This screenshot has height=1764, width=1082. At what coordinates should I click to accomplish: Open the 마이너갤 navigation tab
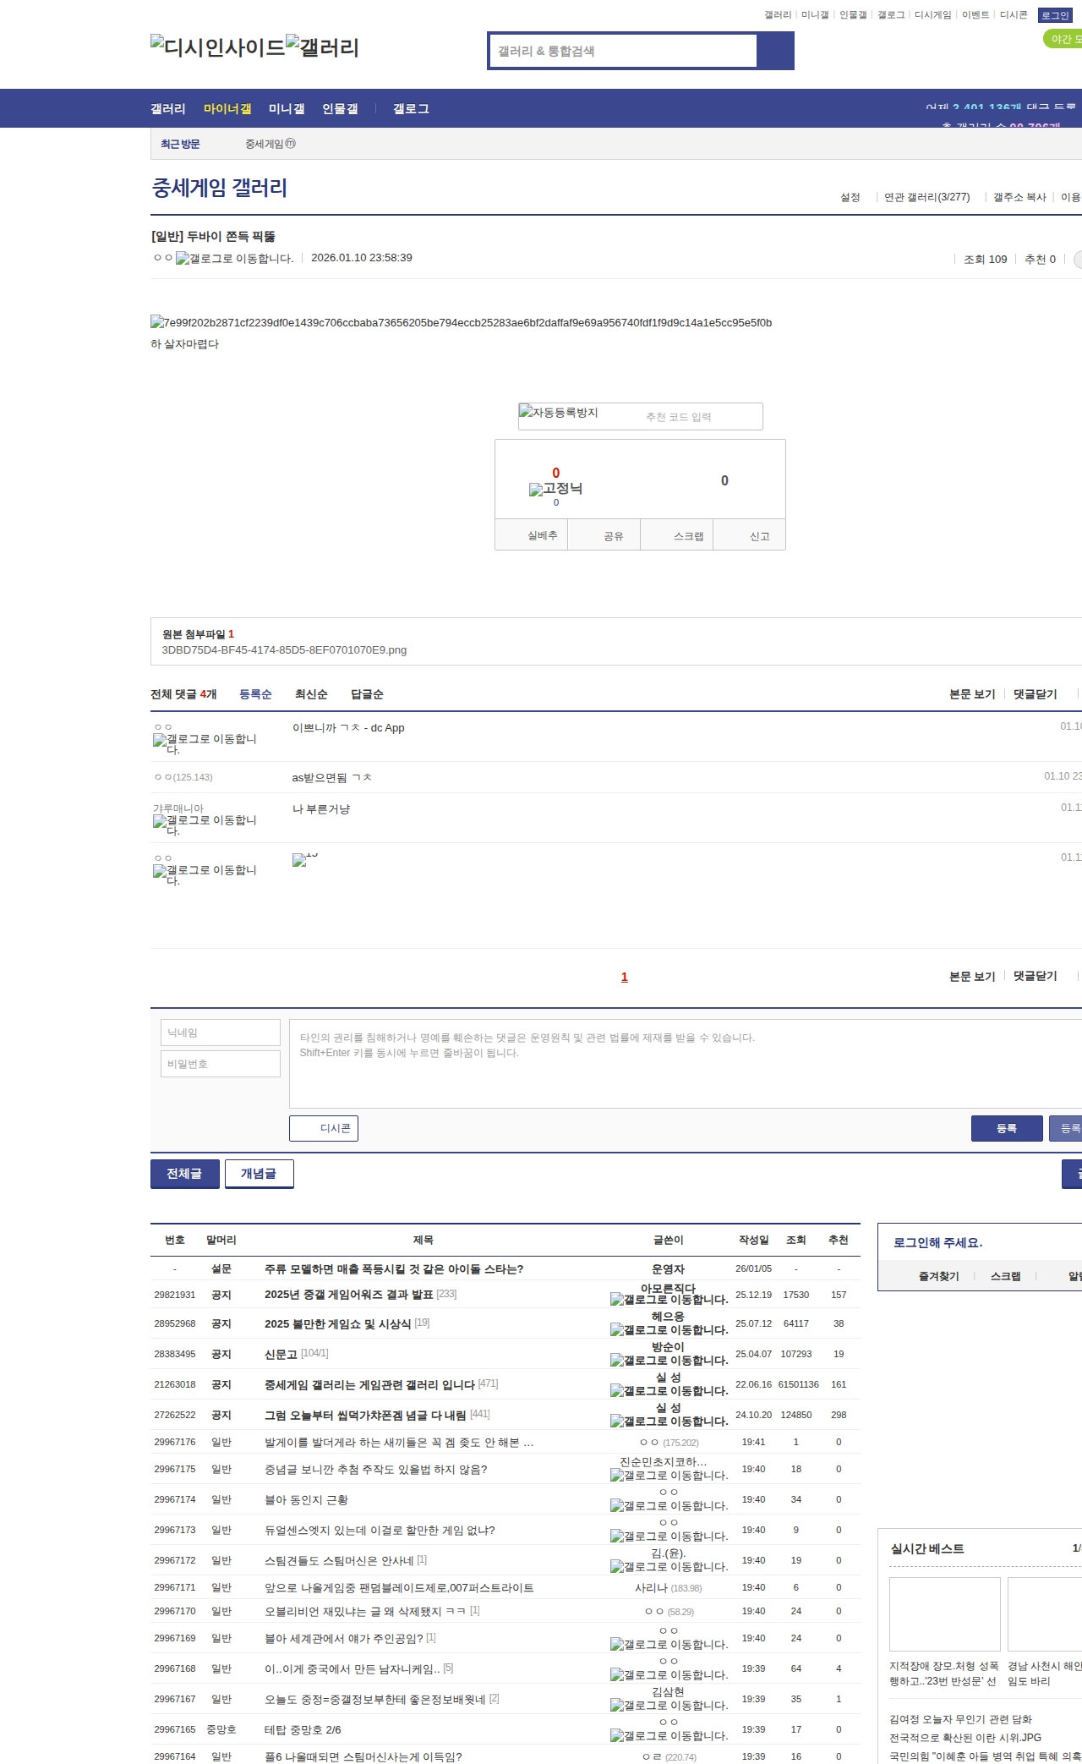coord(227,108)
